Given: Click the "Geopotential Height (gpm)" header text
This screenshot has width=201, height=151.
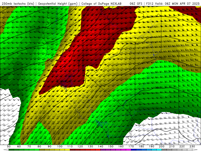Looking at the screenshot, I should pos(58,4).
